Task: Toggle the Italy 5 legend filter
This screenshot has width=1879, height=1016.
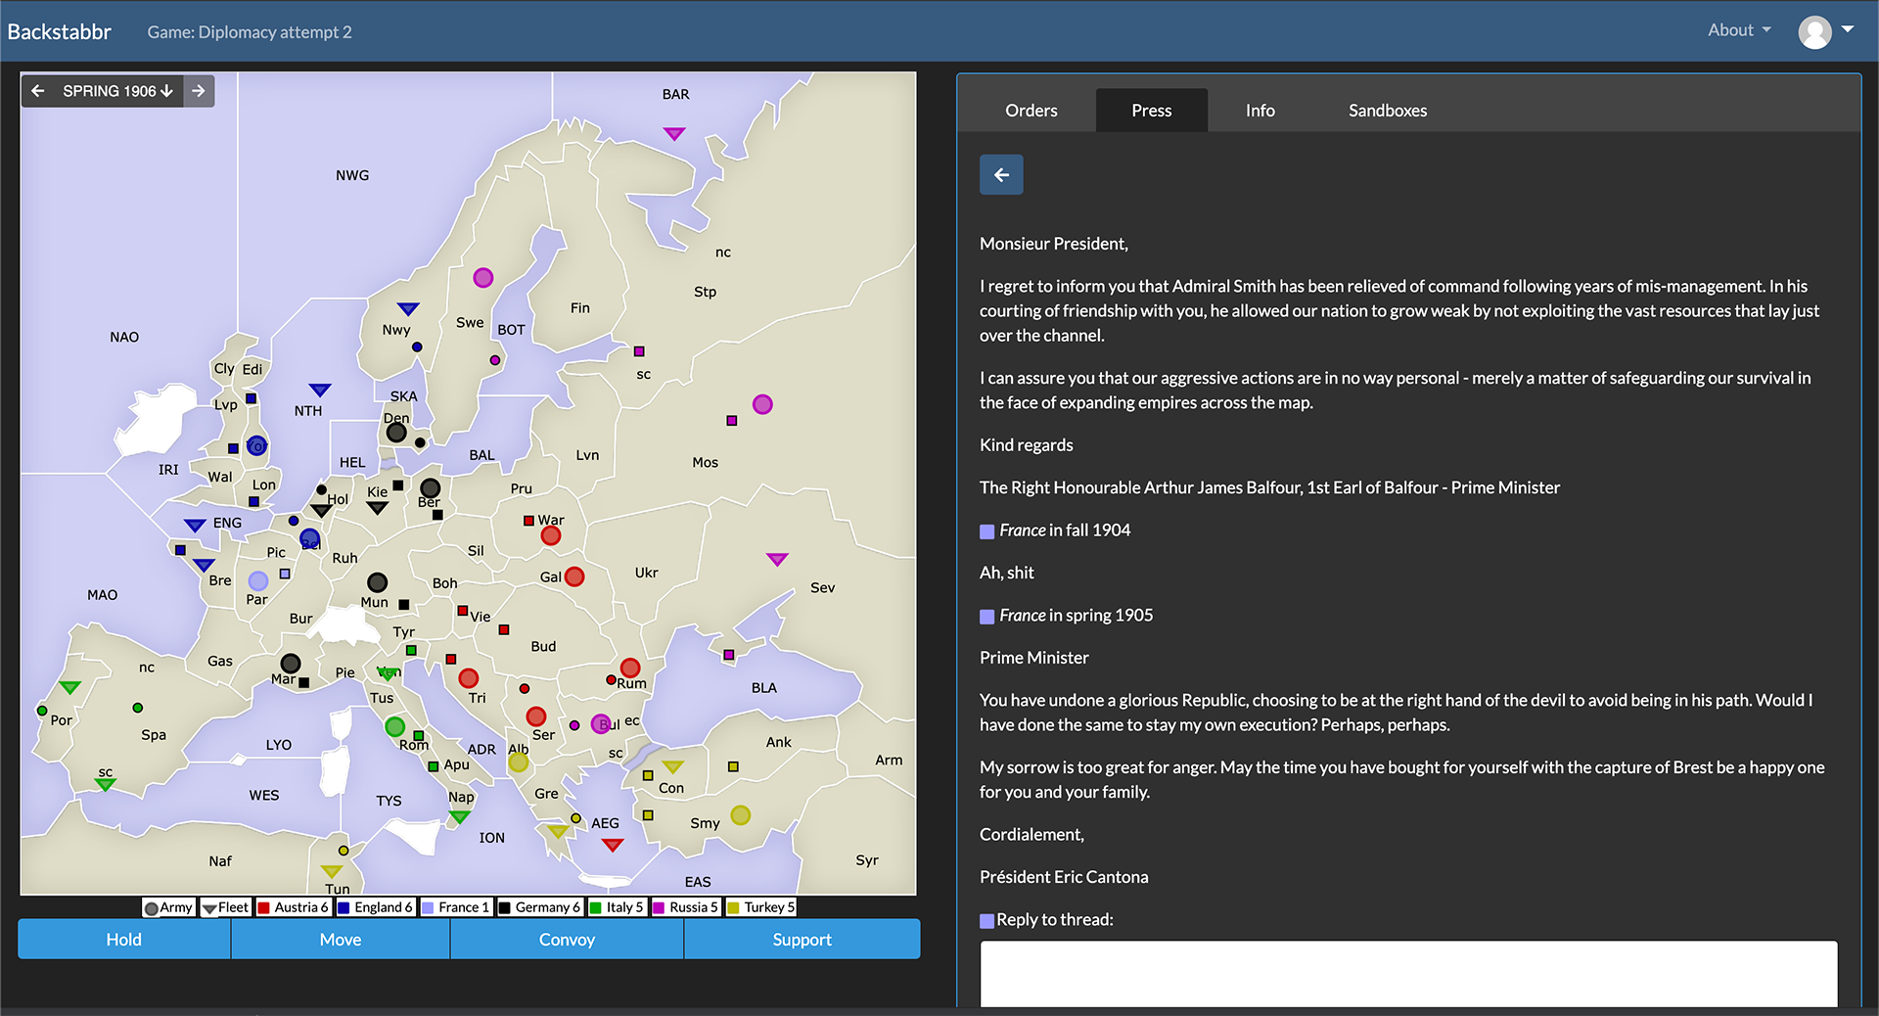Action: 617,907
